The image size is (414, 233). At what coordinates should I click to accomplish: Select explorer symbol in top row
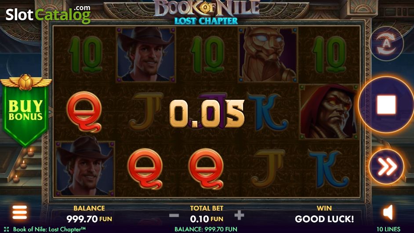pos(146,55)
